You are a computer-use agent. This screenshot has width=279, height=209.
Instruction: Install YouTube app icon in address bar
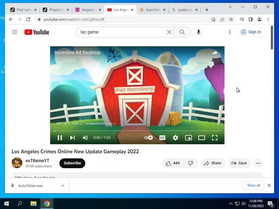(x=214, y=19)
